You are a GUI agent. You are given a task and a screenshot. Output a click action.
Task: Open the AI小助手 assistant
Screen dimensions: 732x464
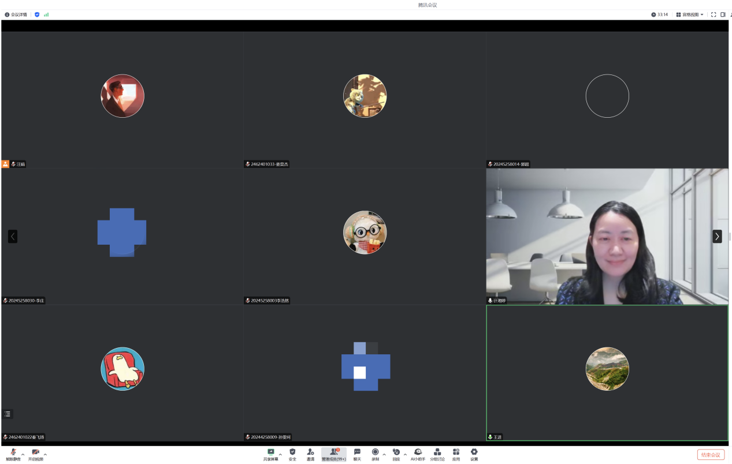point(418,454)
